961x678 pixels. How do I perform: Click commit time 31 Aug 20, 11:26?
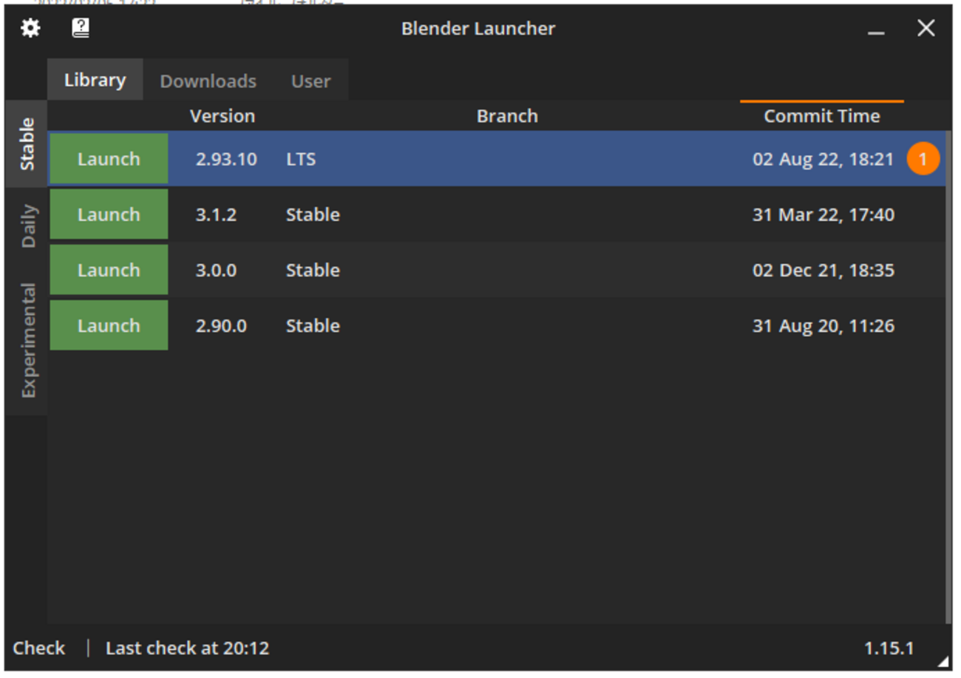click(824, 325)
